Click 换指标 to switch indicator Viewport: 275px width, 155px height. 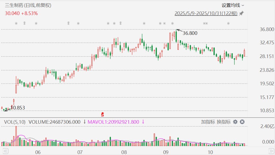pyautogui.click(x=224, y=122)
